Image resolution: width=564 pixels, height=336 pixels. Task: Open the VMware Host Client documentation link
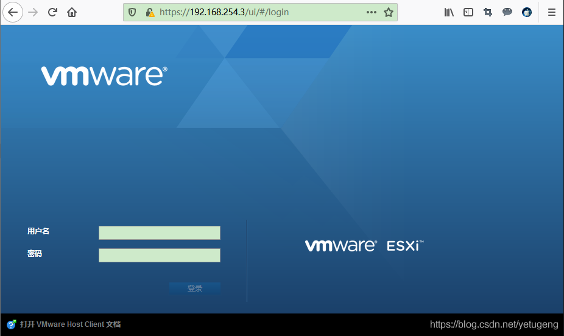[x=71, y=324]
